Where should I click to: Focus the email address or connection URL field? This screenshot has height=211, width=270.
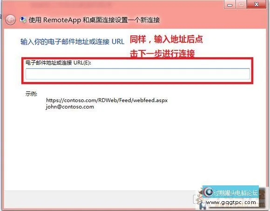pyautogui.click(x=138, y=74)
